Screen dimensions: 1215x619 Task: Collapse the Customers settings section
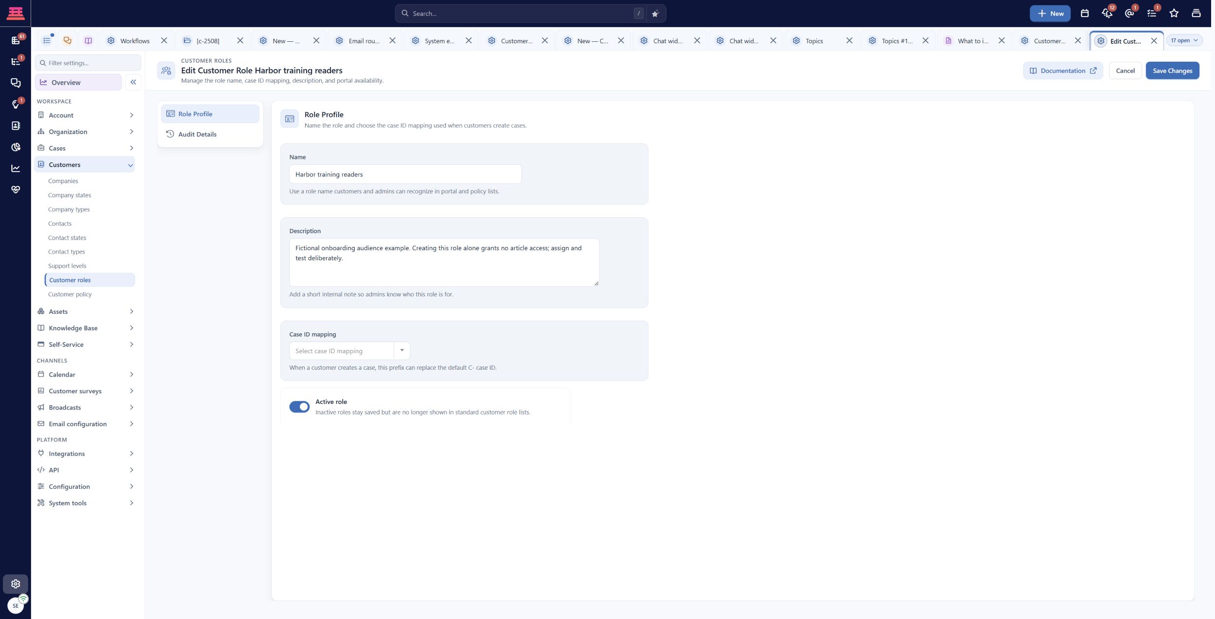click(x=85, y=165)
